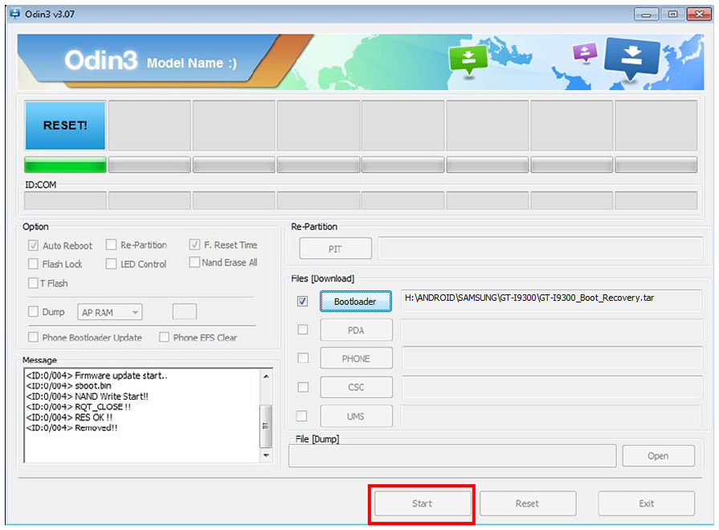Enable the Re-Partition checkbox

tap(111, 245)
